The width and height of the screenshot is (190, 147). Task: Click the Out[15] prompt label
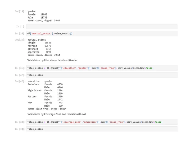pyautogui.click(x=20, y=11)
